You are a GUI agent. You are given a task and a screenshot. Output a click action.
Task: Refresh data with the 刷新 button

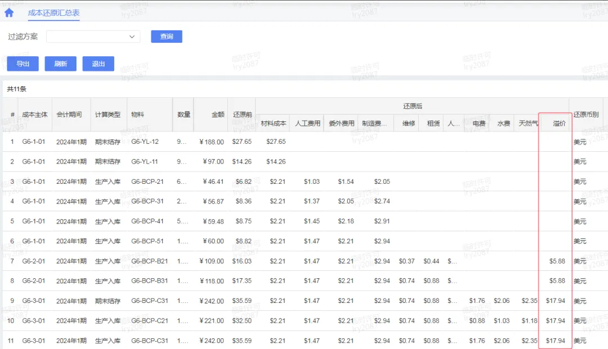pos(60,64)
